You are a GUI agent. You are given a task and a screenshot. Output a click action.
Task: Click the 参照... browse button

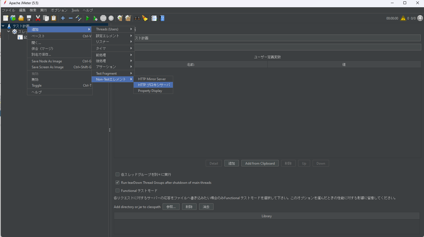click(x=171, y=207)
